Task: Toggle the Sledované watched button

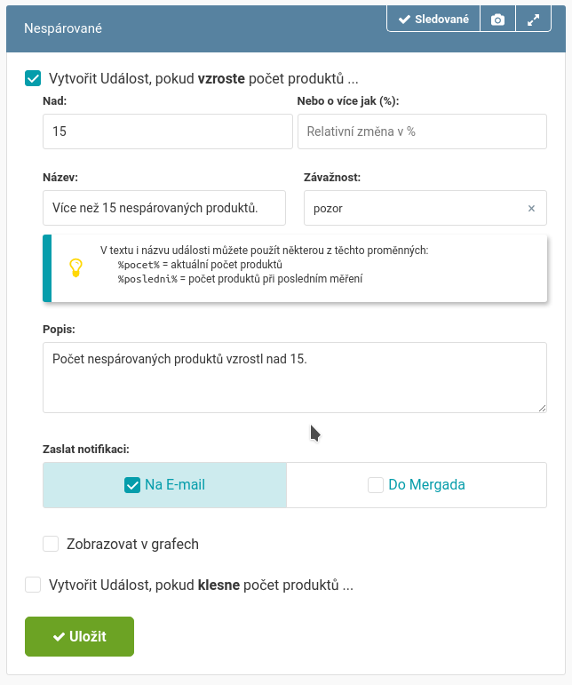Action: (433, 19)
